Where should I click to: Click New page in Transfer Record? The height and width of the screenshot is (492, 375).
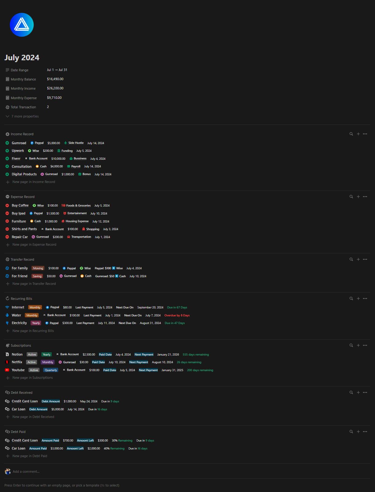pyautogui.click(x=31, y=284)
